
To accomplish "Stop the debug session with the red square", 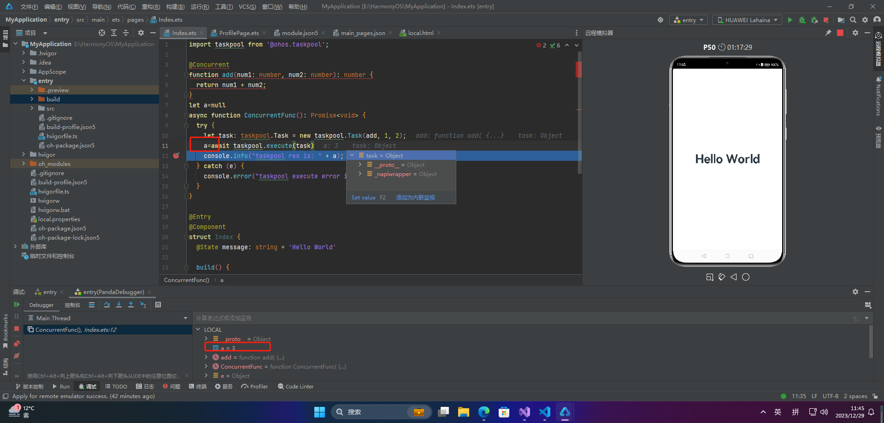I will [17, 329].
